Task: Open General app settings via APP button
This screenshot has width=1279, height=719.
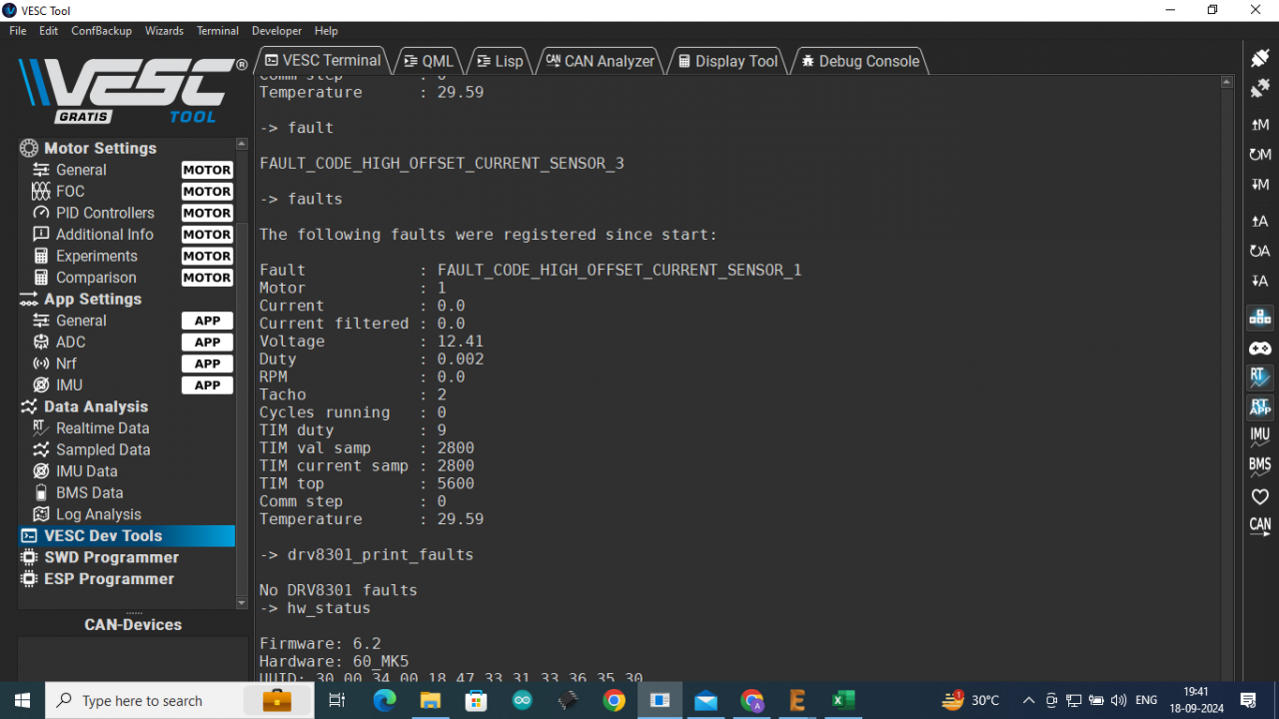Action: pos(207,321)
